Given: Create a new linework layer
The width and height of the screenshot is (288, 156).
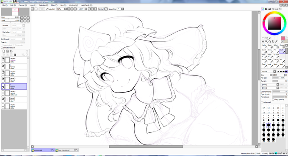Looking at the screenshot, I should [x=8, y=51].
